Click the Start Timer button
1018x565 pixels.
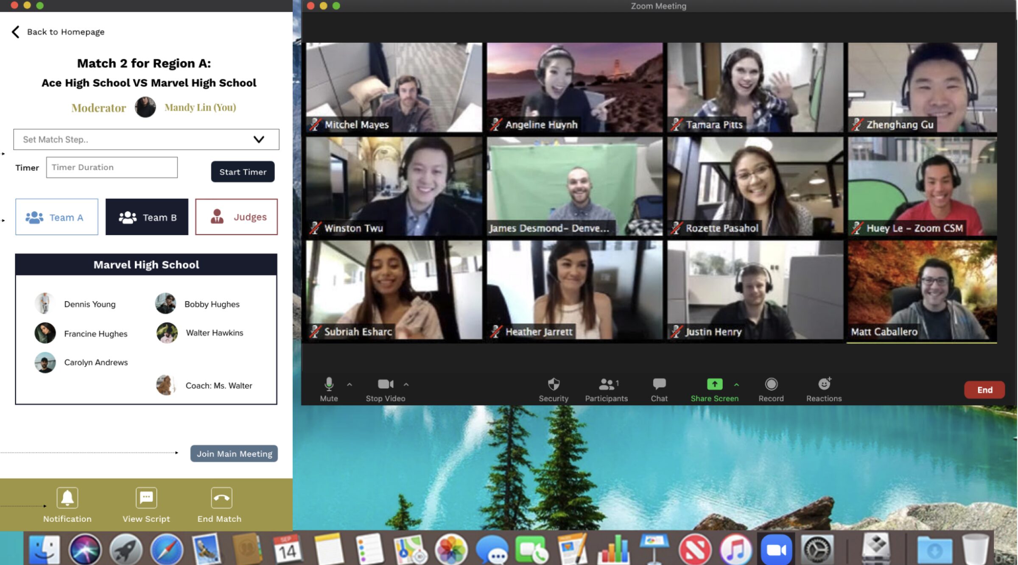tap(243, 171)
